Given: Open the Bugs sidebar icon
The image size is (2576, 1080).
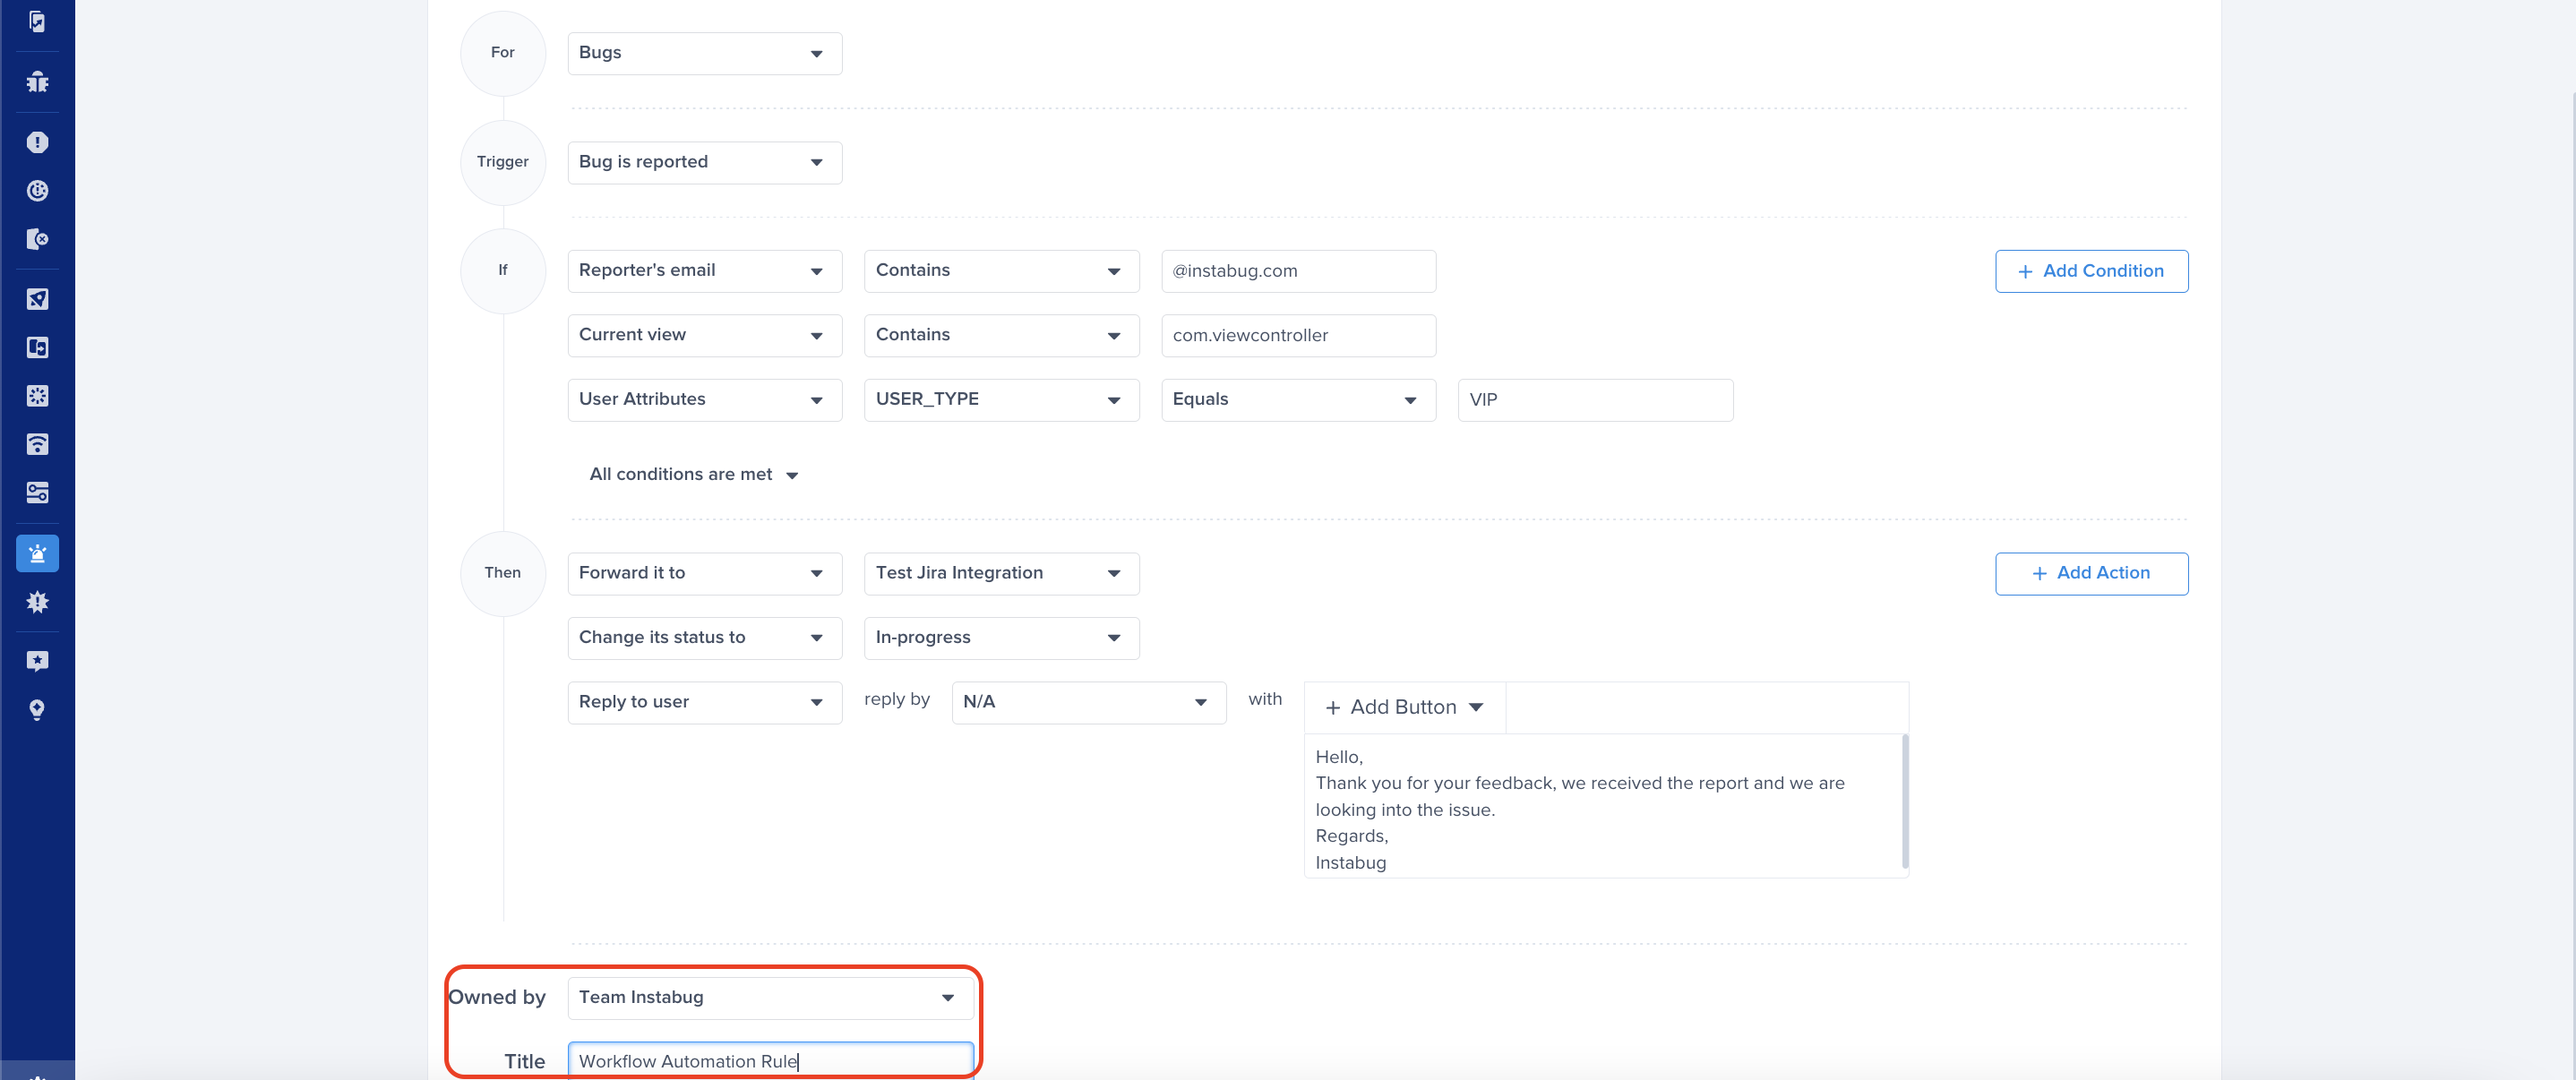Looking at the screenshot, I should point(37,82).
